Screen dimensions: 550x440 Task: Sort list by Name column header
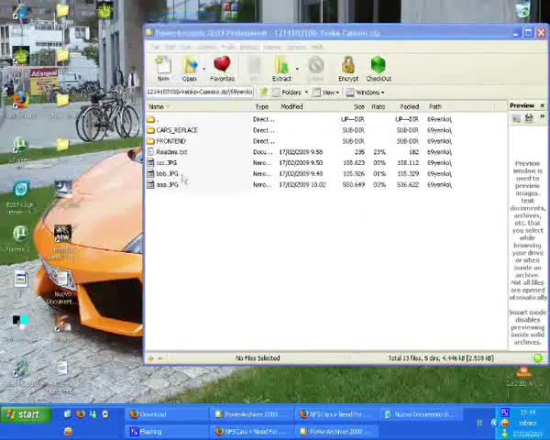(157, 106)
